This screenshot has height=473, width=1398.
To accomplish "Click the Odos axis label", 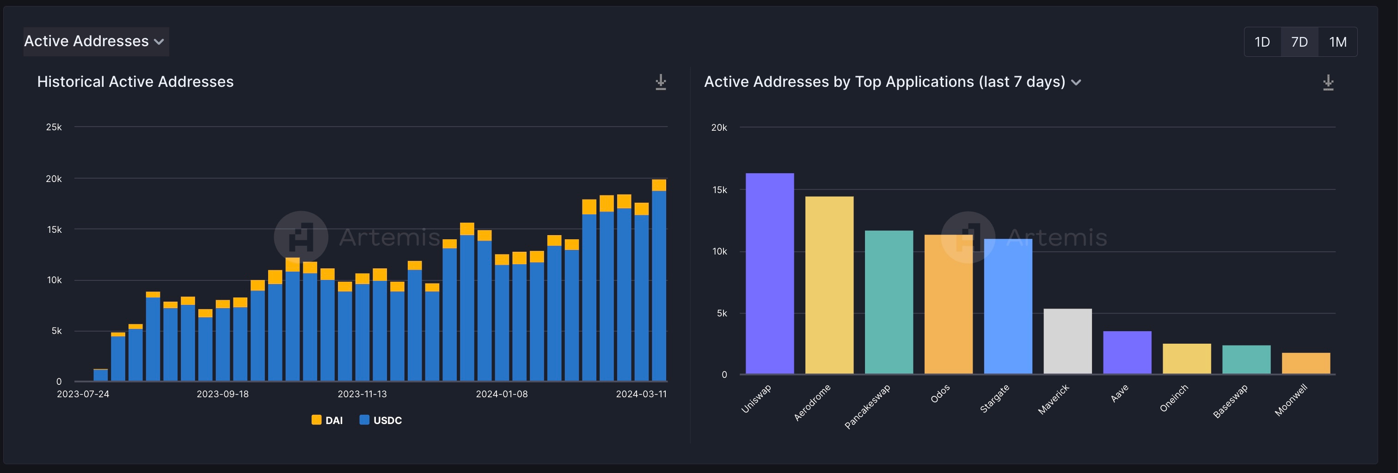I will coord(940,394).
